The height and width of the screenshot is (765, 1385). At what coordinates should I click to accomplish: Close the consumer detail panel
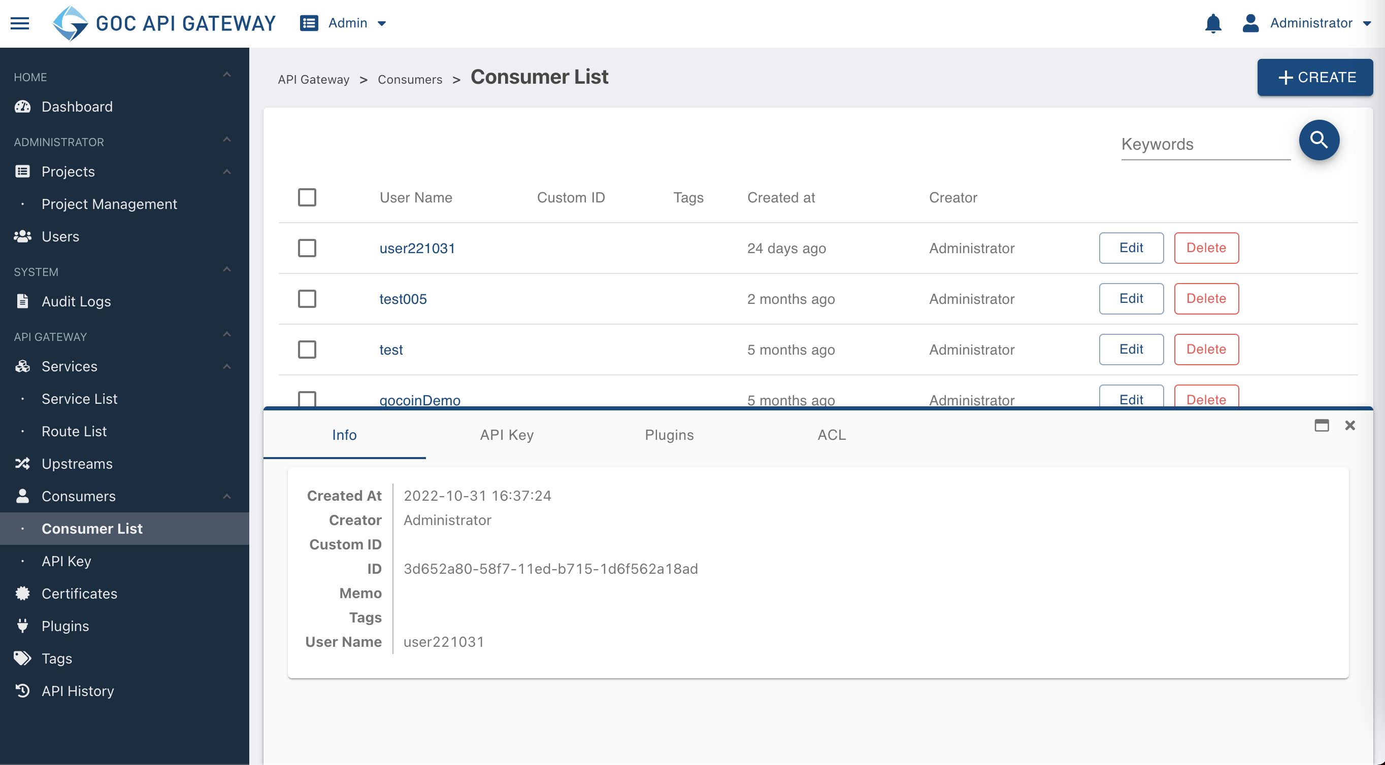1350,426
